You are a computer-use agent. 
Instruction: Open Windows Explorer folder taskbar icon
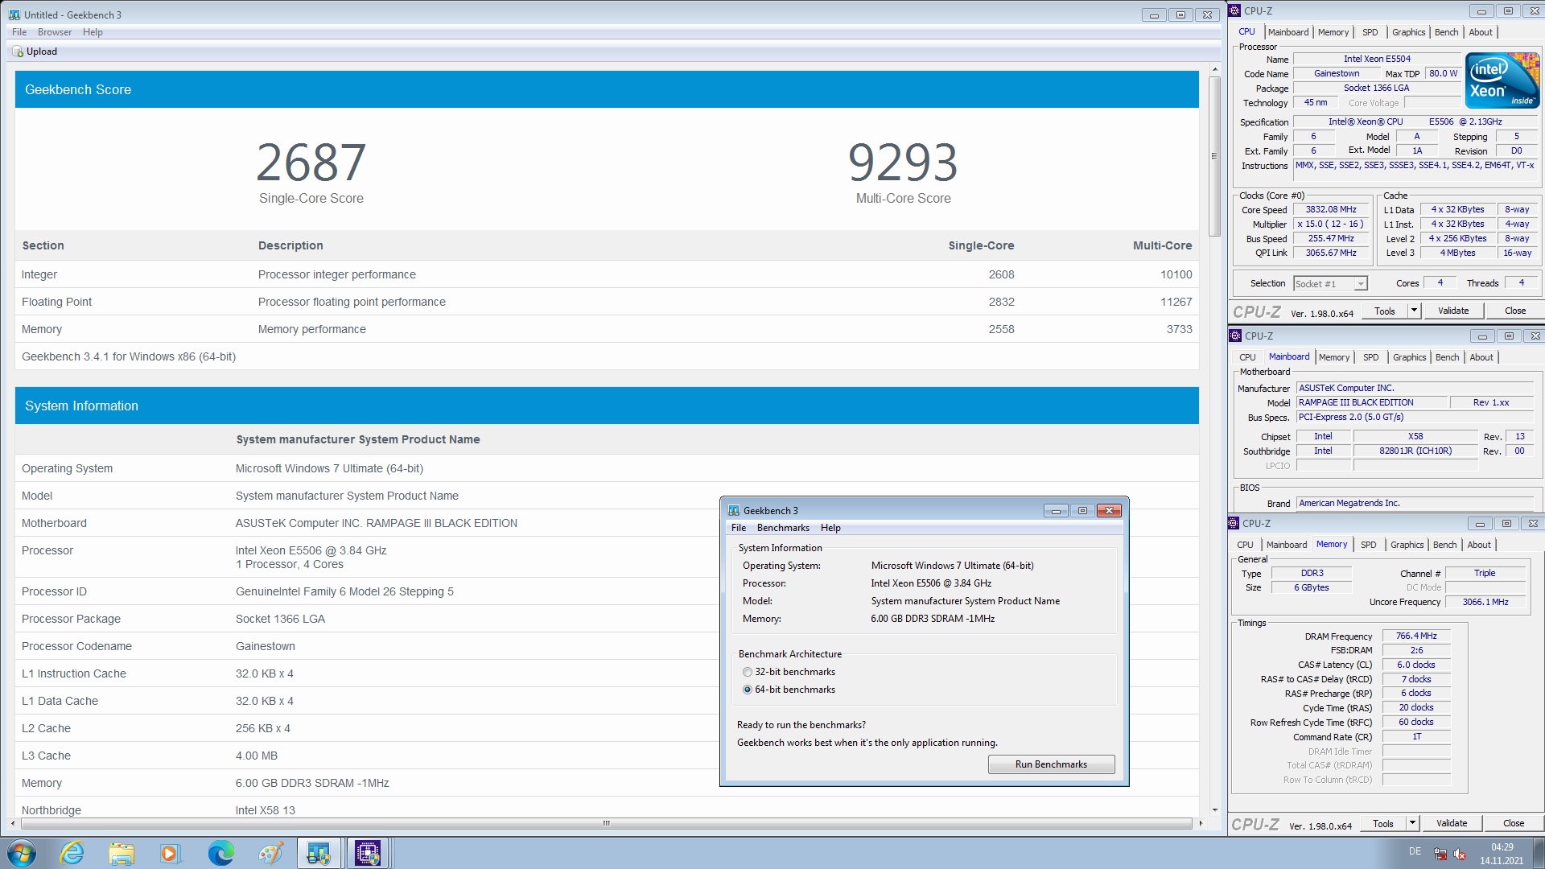122,853
